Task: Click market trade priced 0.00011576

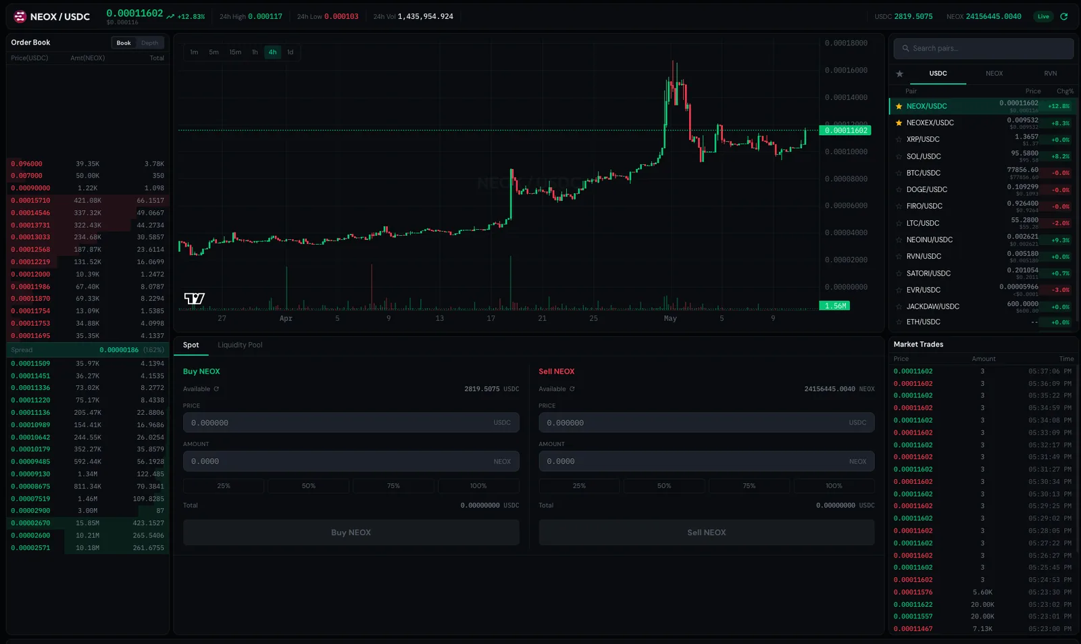Action: pyautogui.click(x=982, y=593)
